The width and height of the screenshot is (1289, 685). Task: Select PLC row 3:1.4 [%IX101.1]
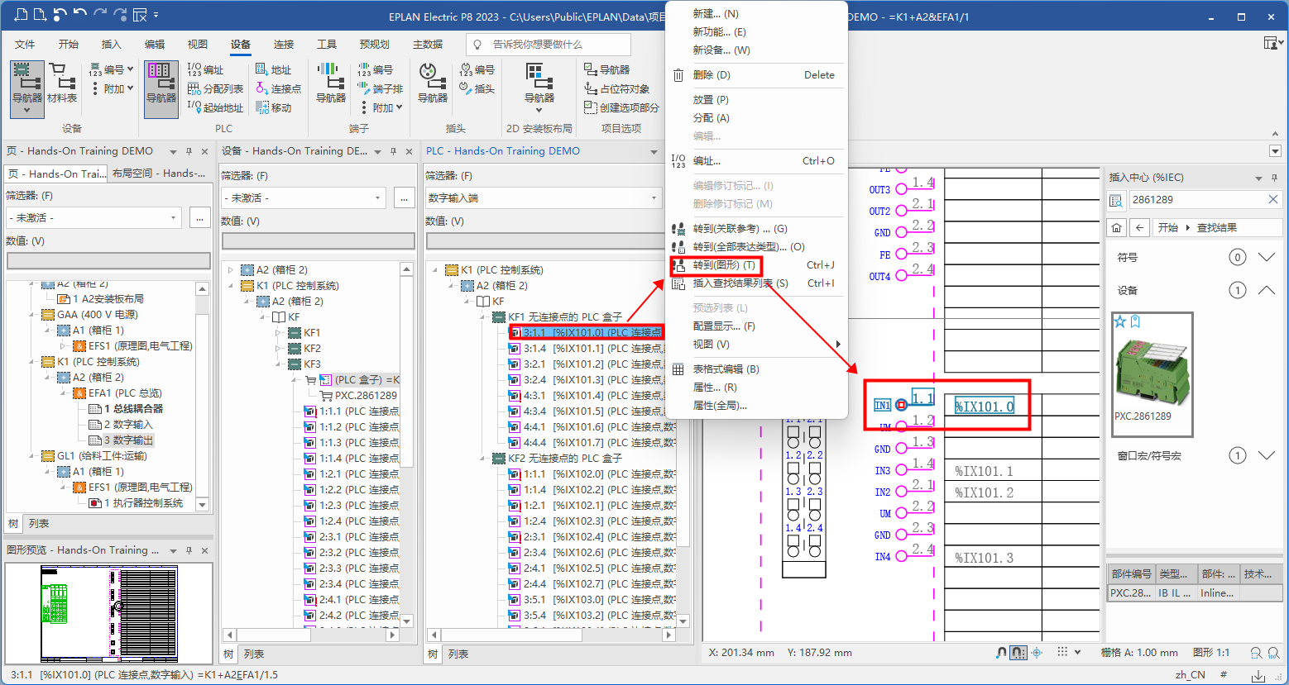coord(592,349)
